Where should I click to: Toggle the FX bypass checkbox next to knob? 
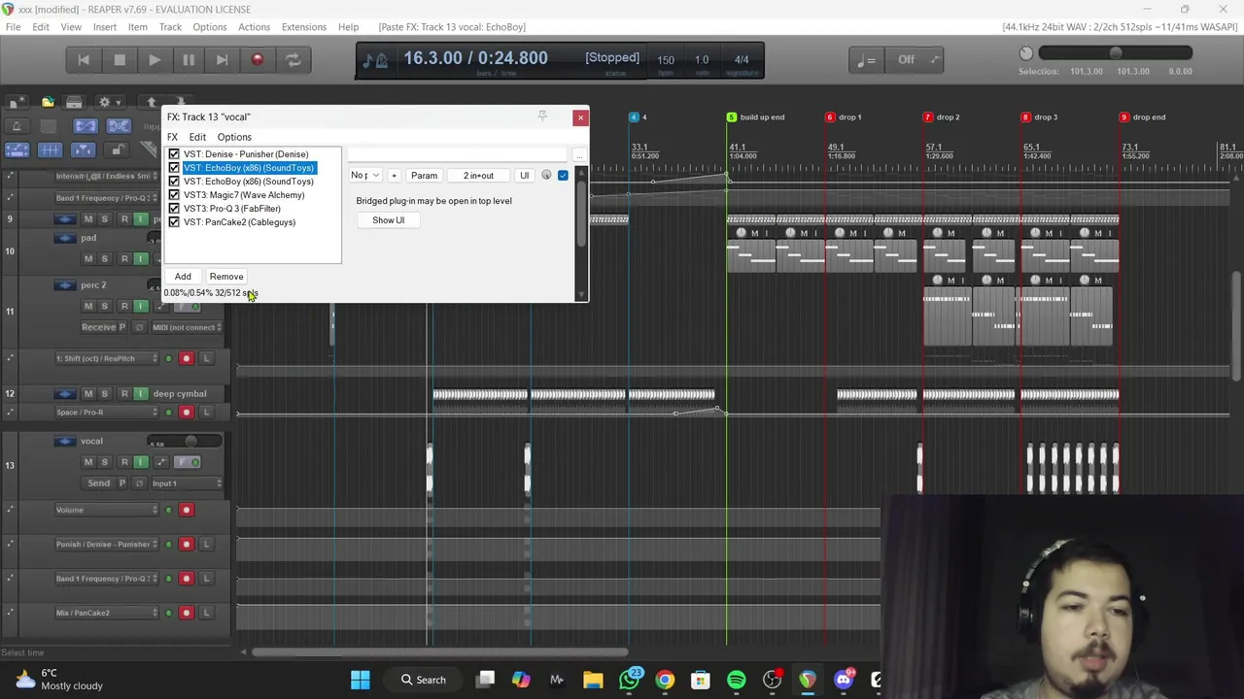pos(563,176)
